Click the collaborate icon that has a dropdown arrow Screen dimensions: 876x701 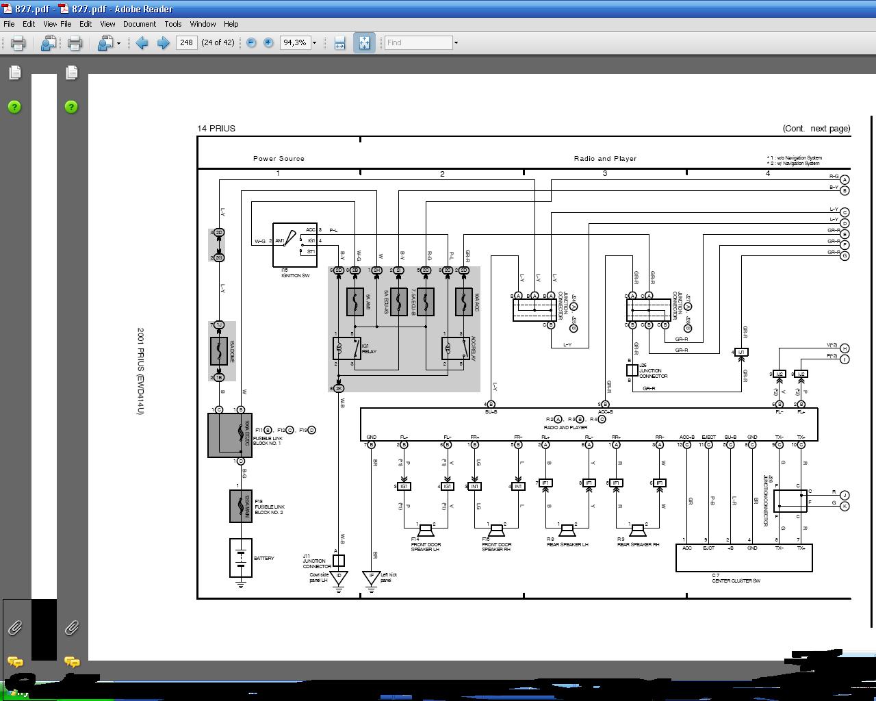click(105, 43)
